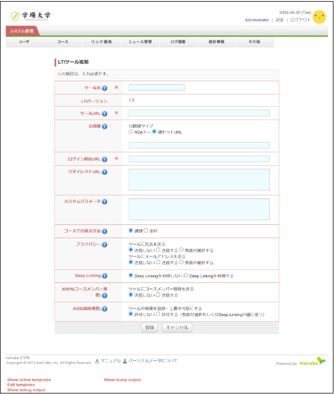Click the help icon next to AGS(成績連携)
The height and width of the screenshot is (394, 334).
coord(105,309)
